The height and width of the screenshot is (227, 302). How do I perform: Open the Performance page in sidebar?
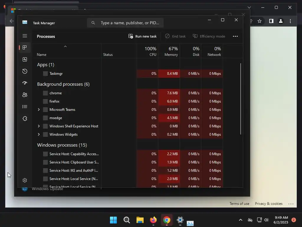pyautogui.click(x=25, y=59)
